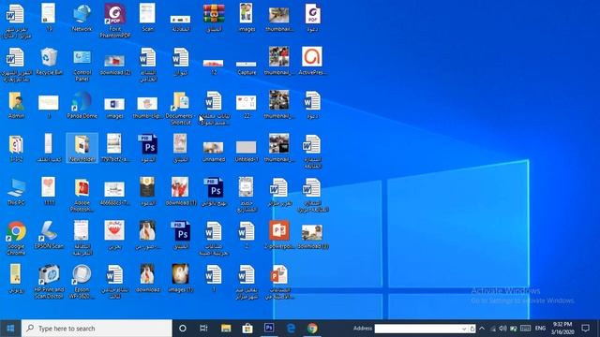
Task: Open the This PC desktop icon
Action: (x=16, y=191)
